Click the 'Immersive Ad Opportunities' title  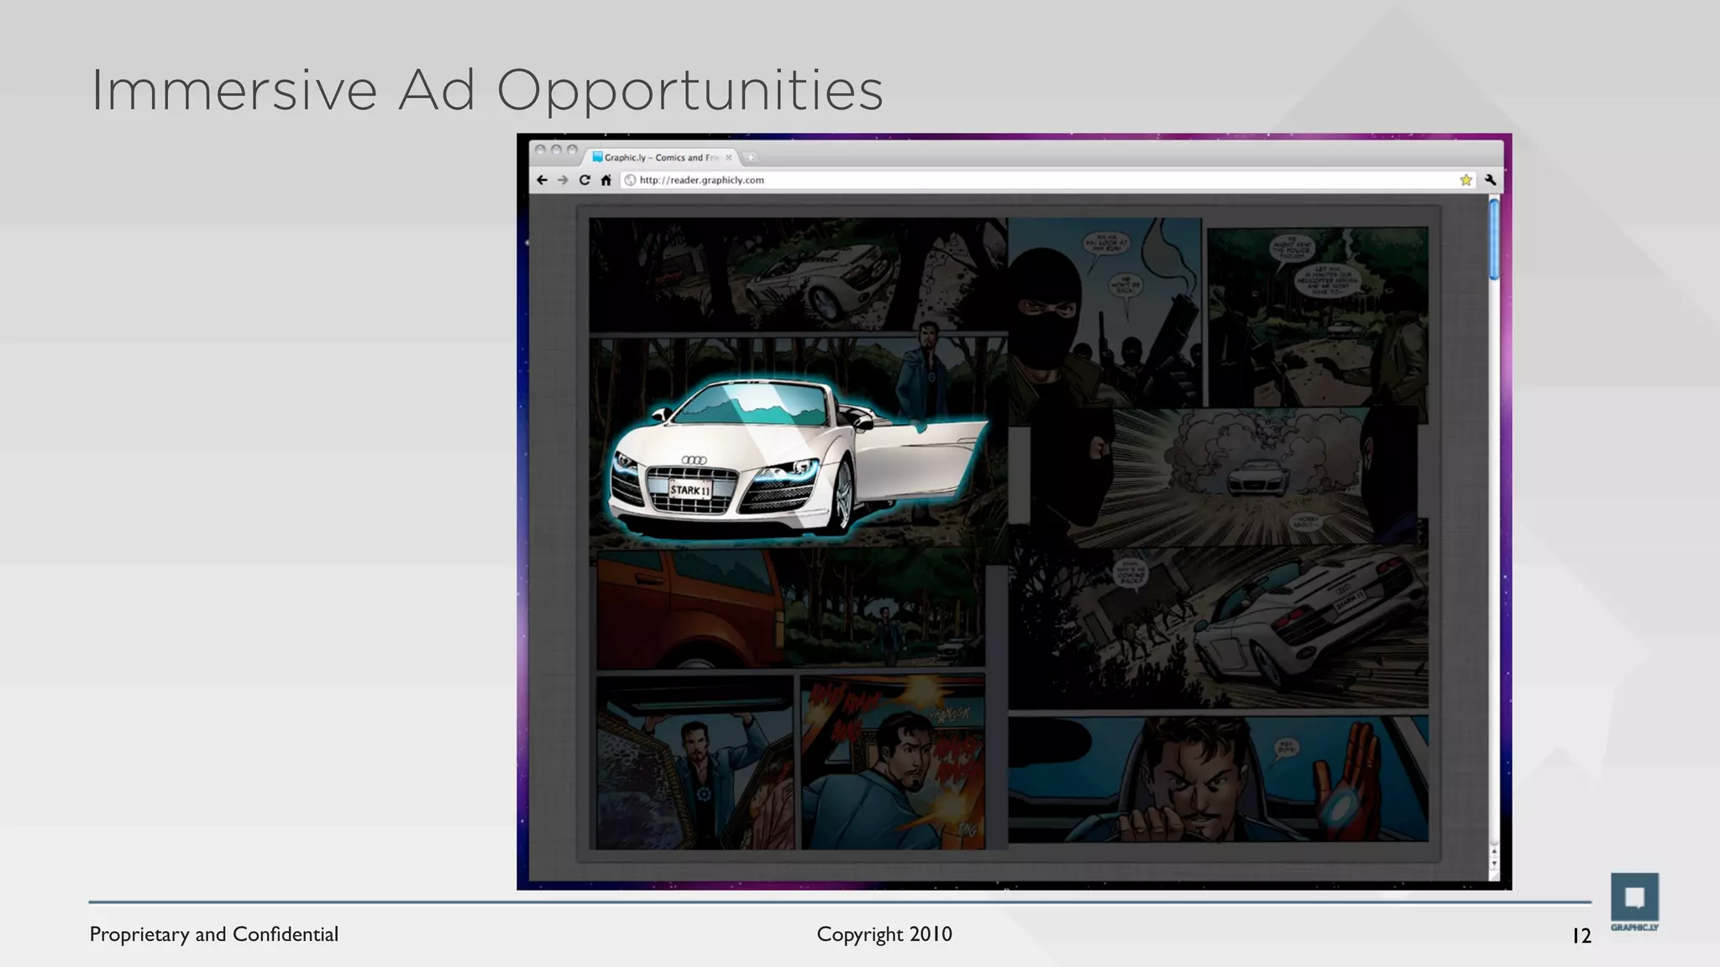point(487,91)
